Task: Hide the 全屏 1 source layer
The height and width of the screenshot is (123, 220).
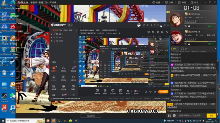Action: point(51,34)
